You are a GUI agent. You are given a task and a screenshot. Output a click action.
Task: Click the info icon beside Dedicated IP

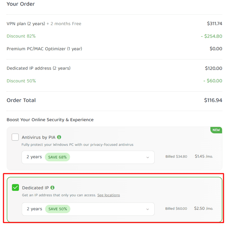pos(52,188)
